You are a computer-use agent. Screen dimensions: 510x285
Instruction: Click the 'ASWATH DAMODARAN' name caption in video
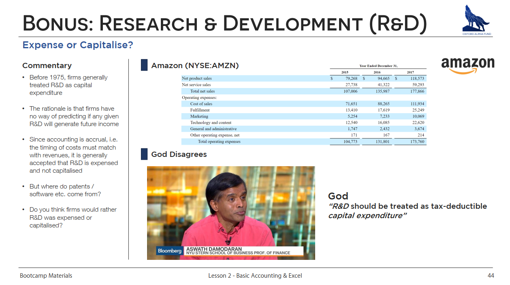pos(213,249)
